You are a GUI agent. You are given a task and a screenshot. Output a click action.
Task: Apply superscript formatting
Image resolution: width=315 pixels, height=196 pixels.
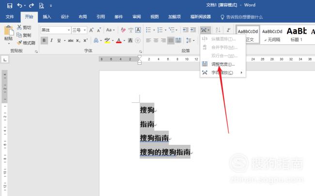86,41
